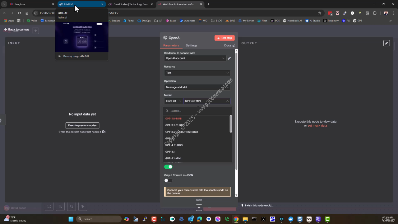This screenshot has height=224, width=398.
Task: Open the Messenger app in the taskbar
Action: [218, 219]
